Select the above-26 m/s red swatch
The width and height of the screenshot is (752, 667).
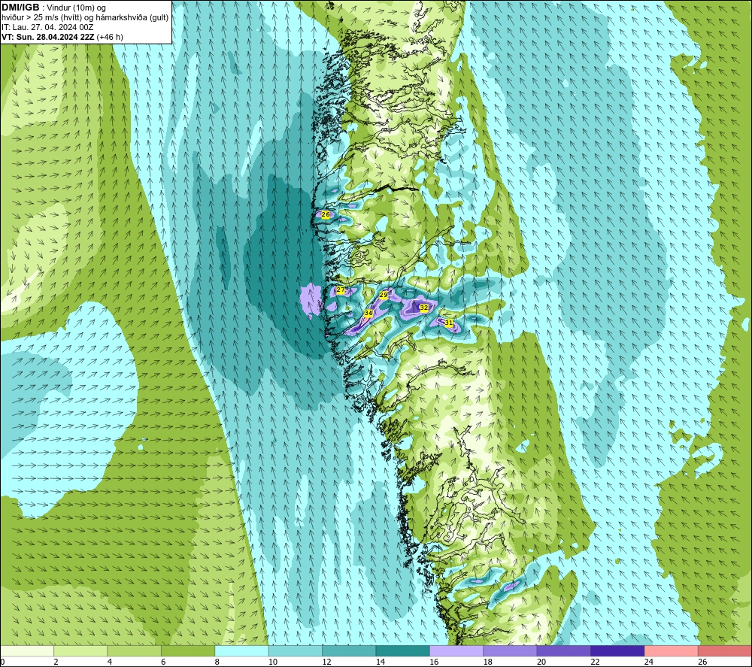tap(725, 650)
